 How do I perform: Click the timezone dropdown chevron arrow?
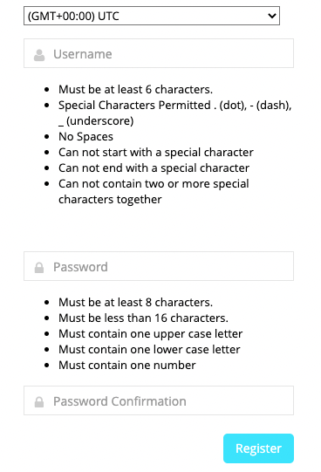coord(272,16)
